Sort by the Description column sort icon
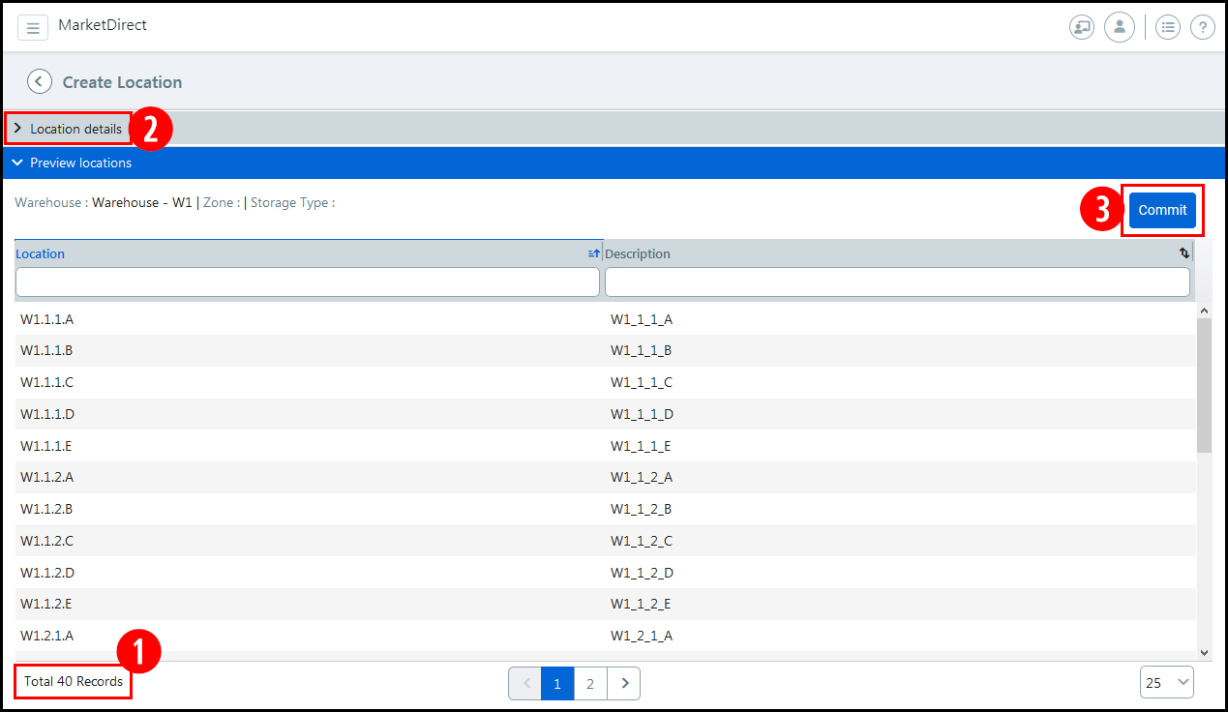1228x712 pixels. pyautogui.click(x=1184, y=253)
